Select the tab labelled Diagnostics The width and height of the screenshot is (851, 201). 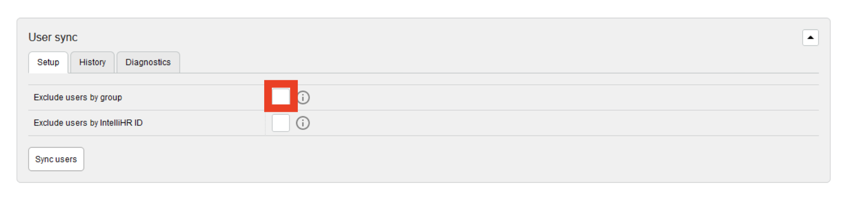coord(148,62)
